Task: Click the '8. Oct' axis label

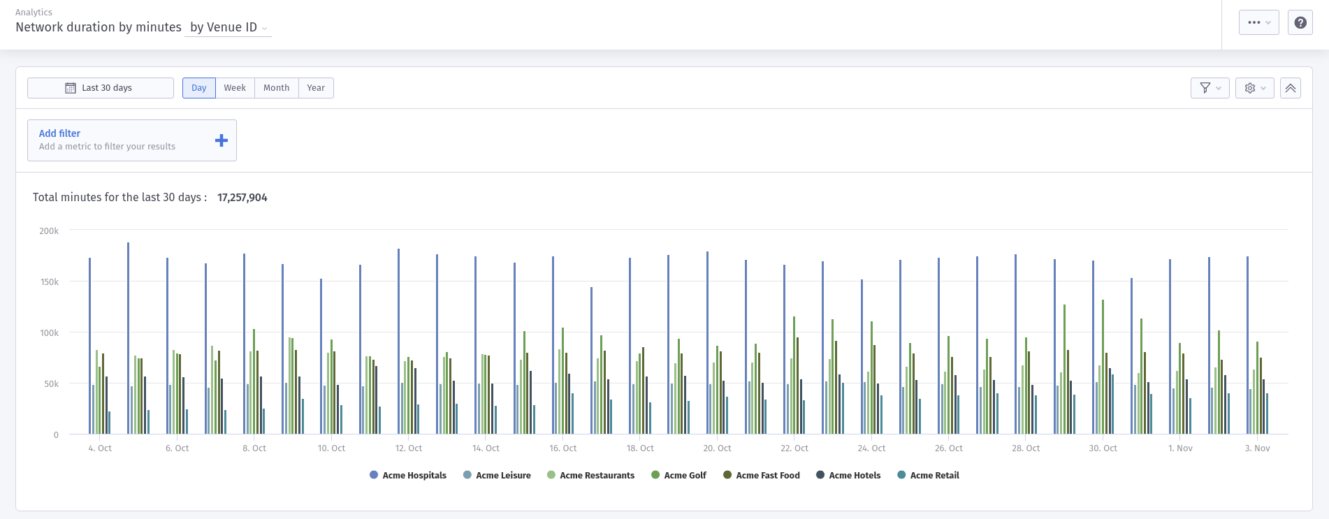Action: pos(254,448)
